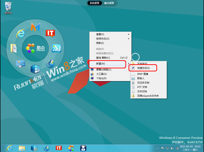Image resolution: width=204 pixels, height=152 pixels.
Task: Open the blue cube icon in the ring
Action: 35,69
